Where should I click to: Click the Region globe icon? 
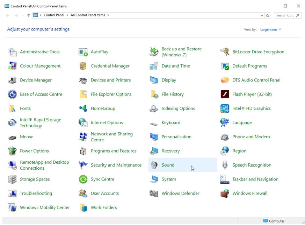[x=225, y=151]
